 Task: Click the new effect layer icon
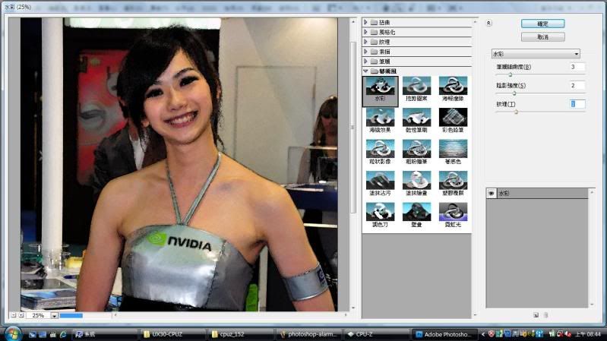[536, 315]
